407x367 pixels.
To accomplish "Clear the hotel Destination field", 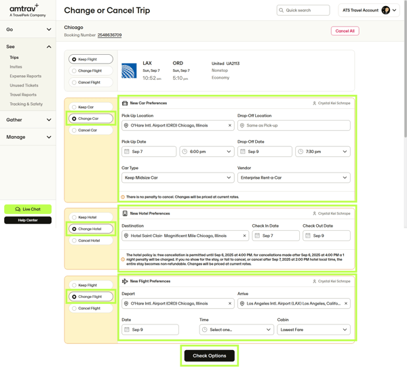I will click(x=245, y=236).
